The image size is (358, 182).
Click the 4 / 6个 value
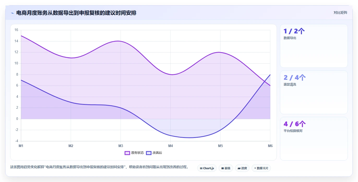tap(295, 124)
